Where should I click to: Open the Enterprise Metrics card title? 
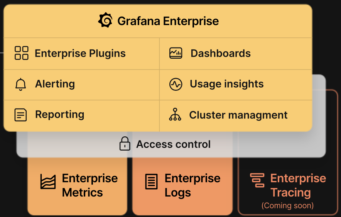pyautogui.click(x=90, y=185)
